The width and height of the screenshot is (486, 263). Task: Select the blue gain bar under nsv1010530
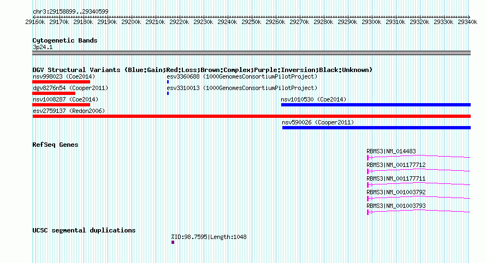point(376,105)
